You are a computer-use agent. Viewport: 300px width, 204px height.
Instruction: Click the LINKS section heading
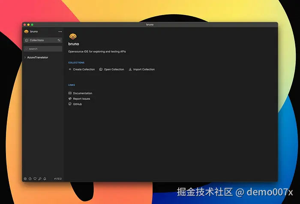tap(72, 85)
